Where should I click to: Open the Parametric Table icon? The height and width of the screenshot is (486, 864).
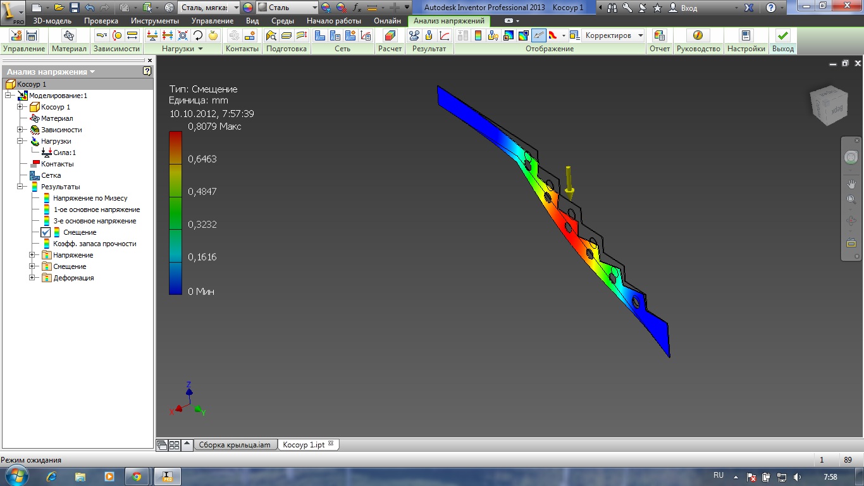(32, 35)
